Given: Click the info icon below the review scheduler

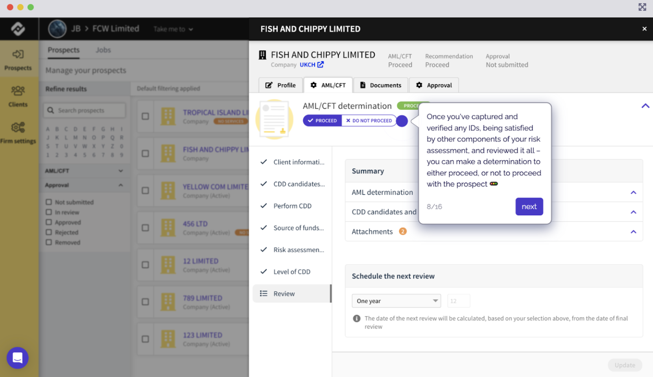Looking at the screenshot, I should point(357,318).
